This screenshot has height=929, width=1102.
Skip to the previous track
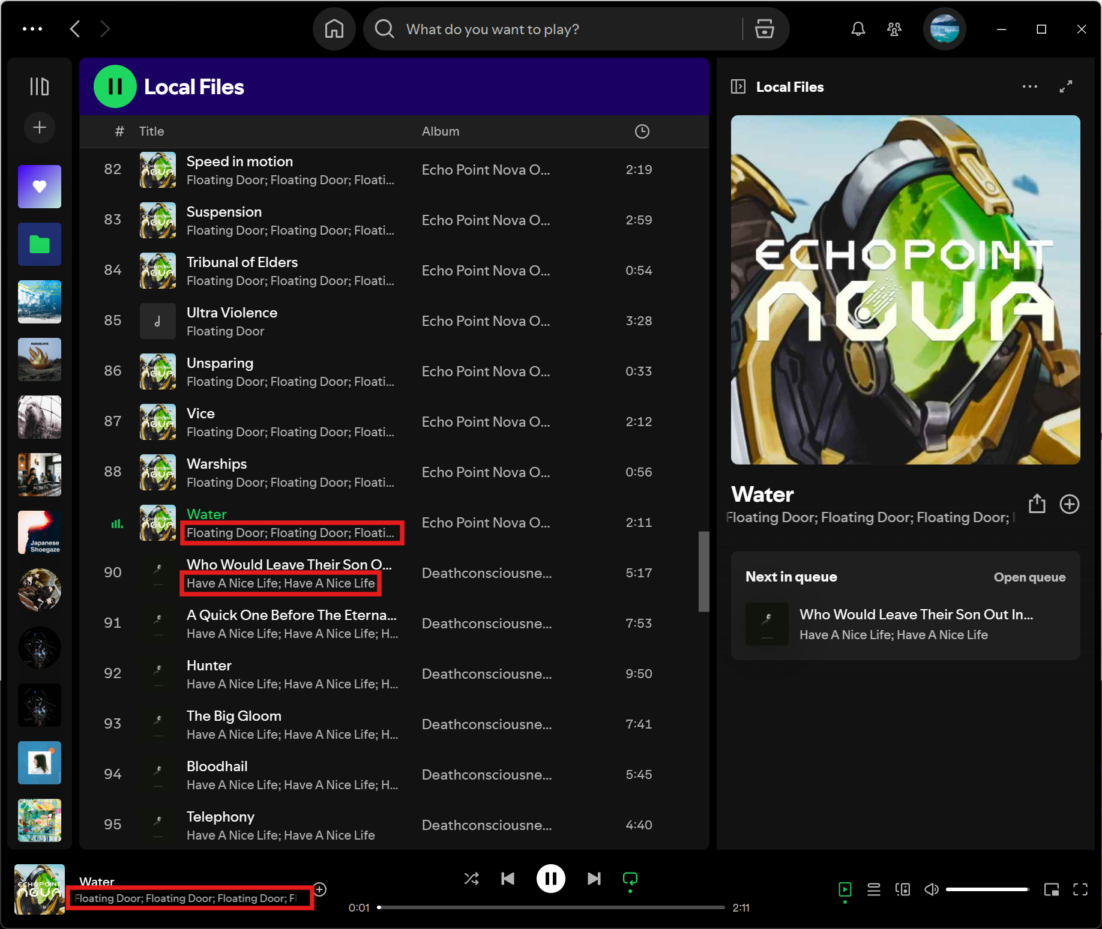508,879
